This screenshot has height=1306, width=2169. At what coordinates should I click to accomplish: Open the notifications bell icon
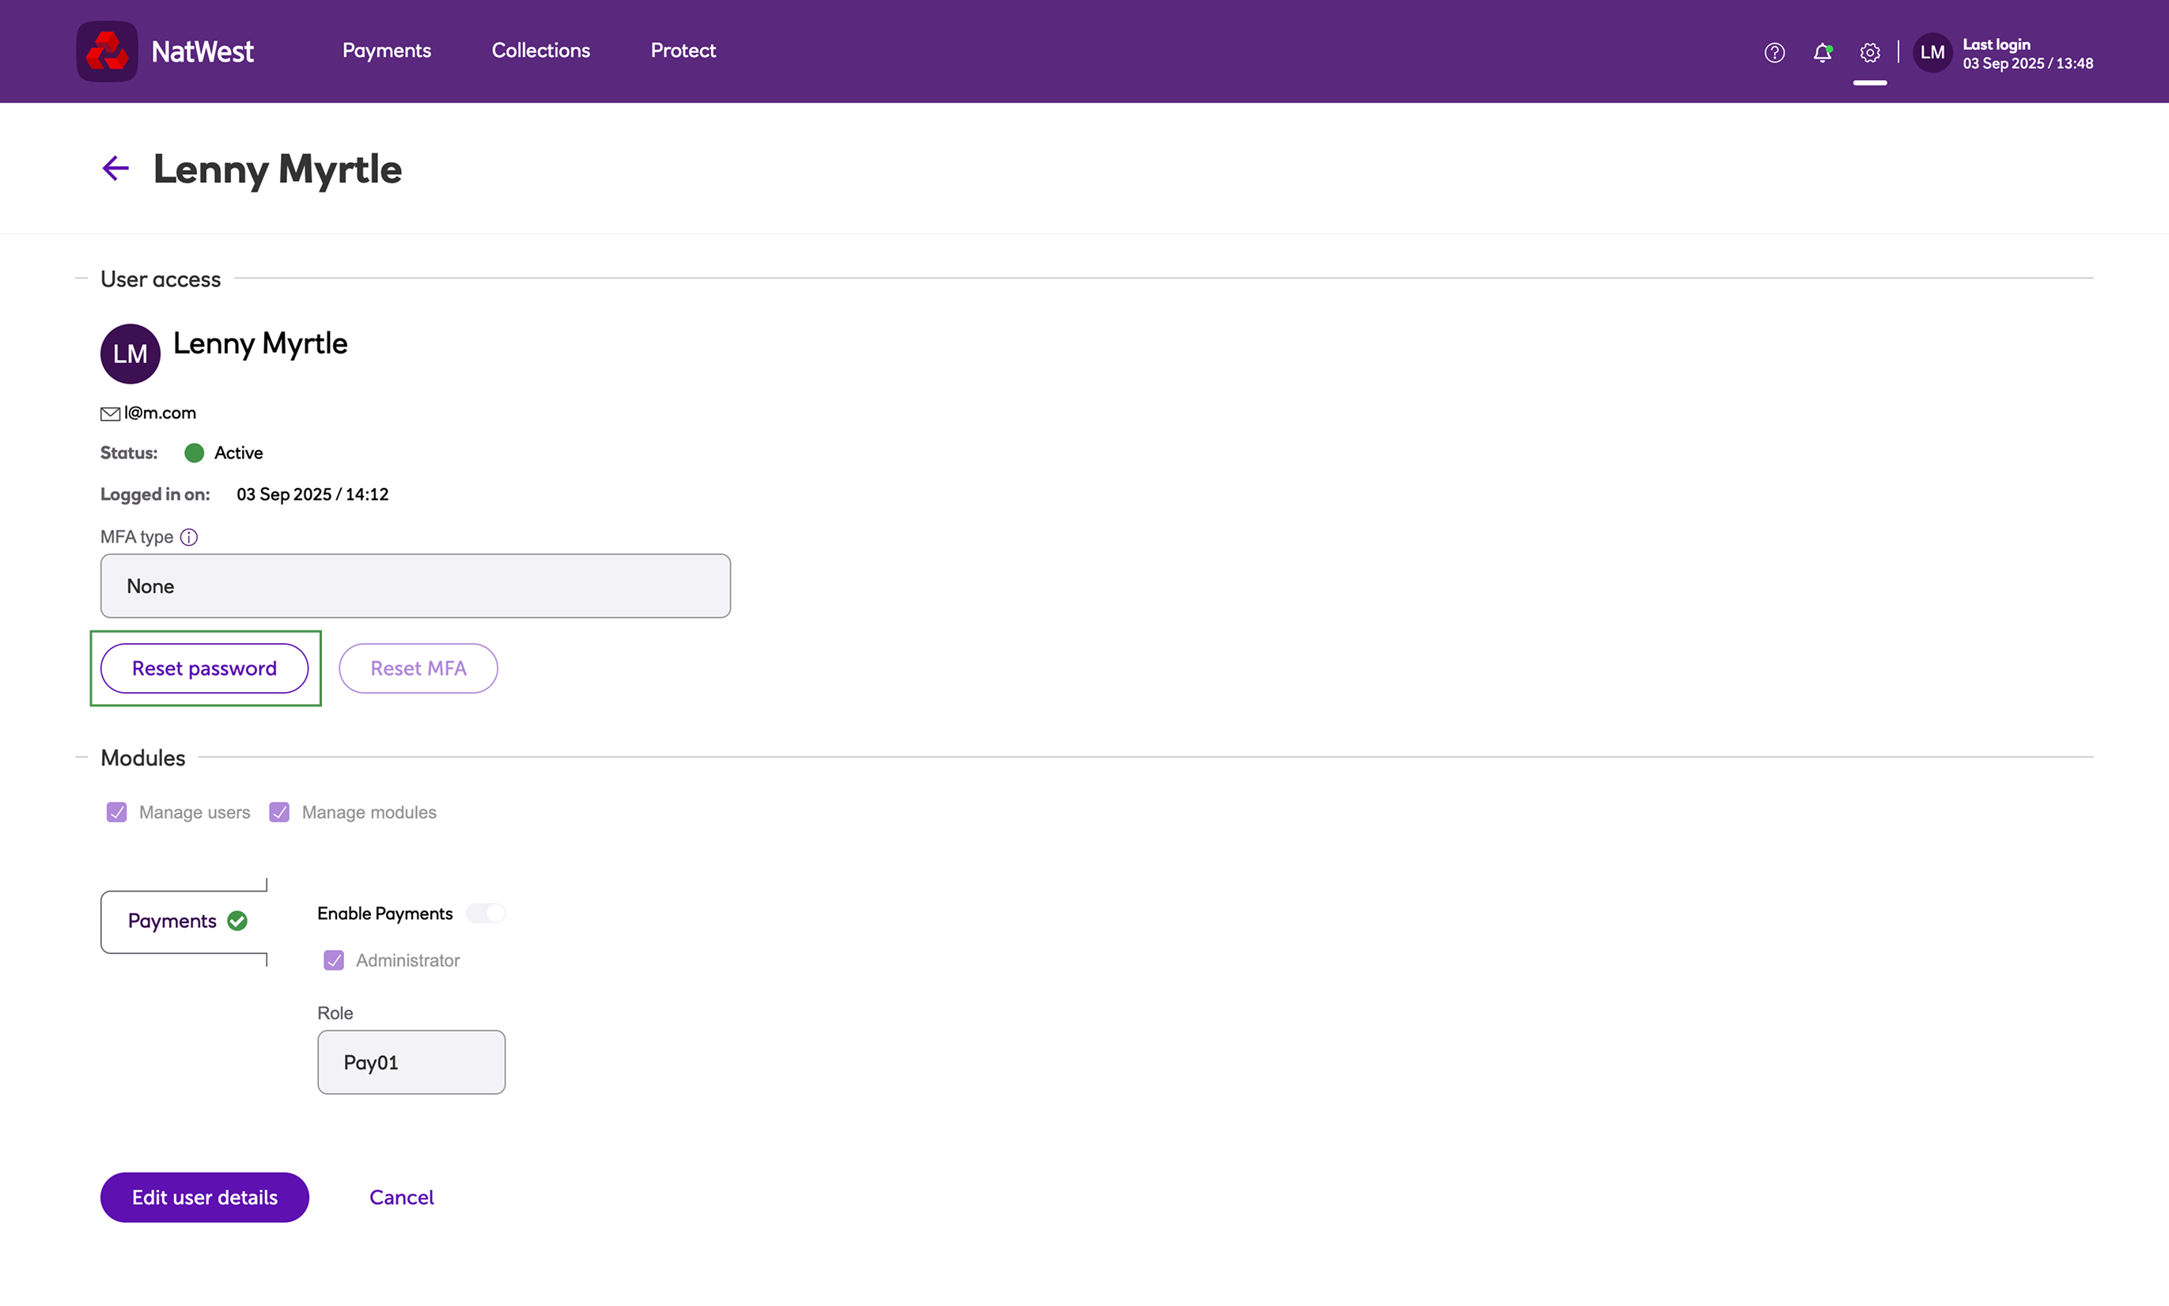point(1822,53)
